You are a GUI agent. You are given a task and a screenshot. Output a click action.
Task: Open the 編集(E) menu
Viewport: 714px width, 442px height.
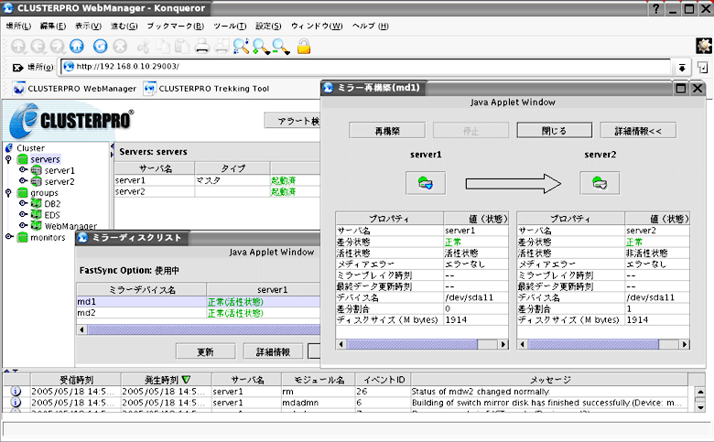(53, 26)
